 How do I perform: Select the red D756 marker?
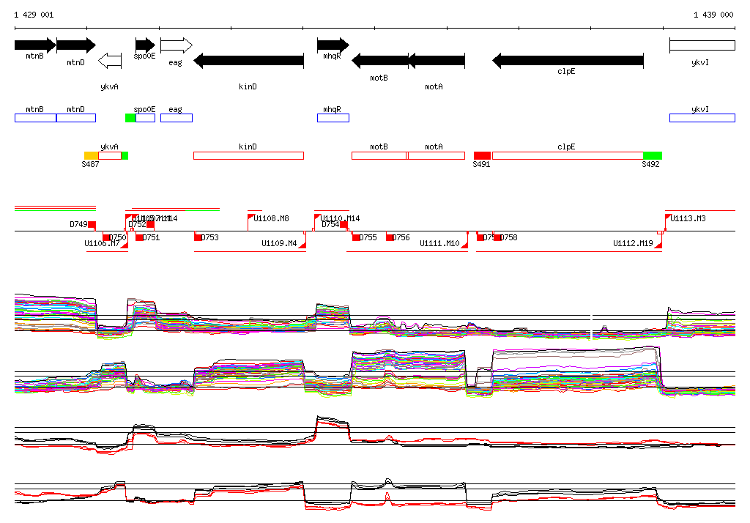(390, 237)
